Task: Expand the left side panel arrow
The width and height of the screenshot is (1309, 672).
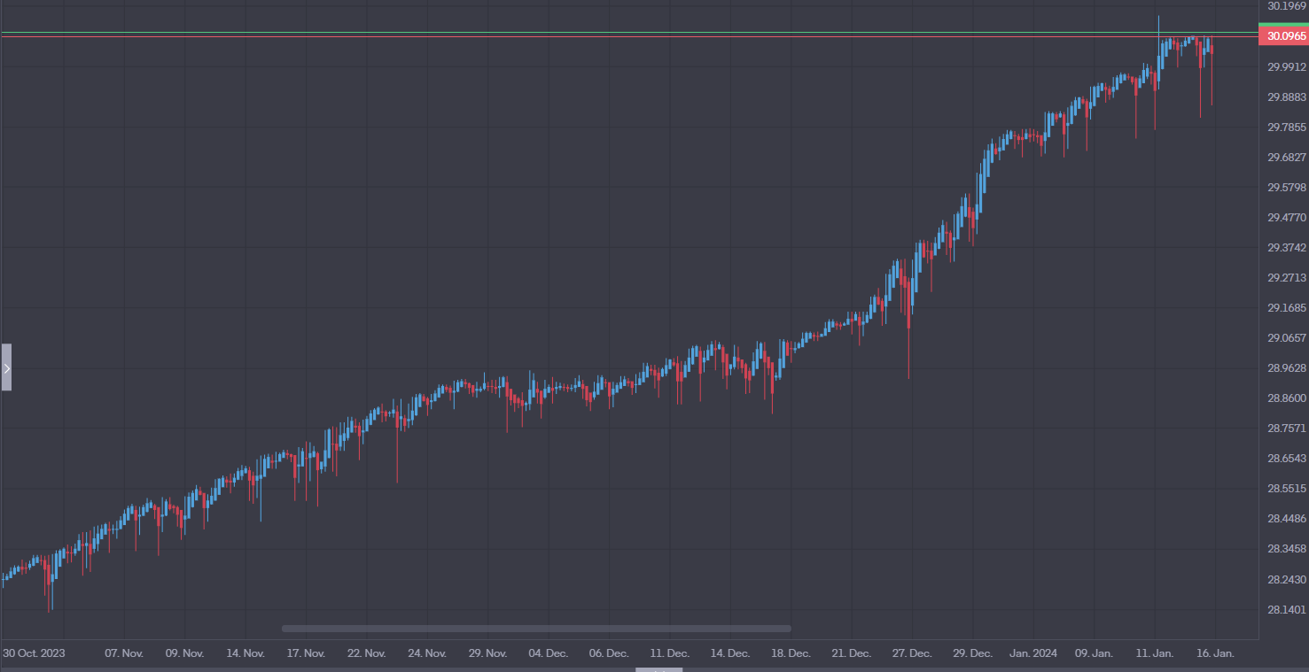Action: click(6, 367)
